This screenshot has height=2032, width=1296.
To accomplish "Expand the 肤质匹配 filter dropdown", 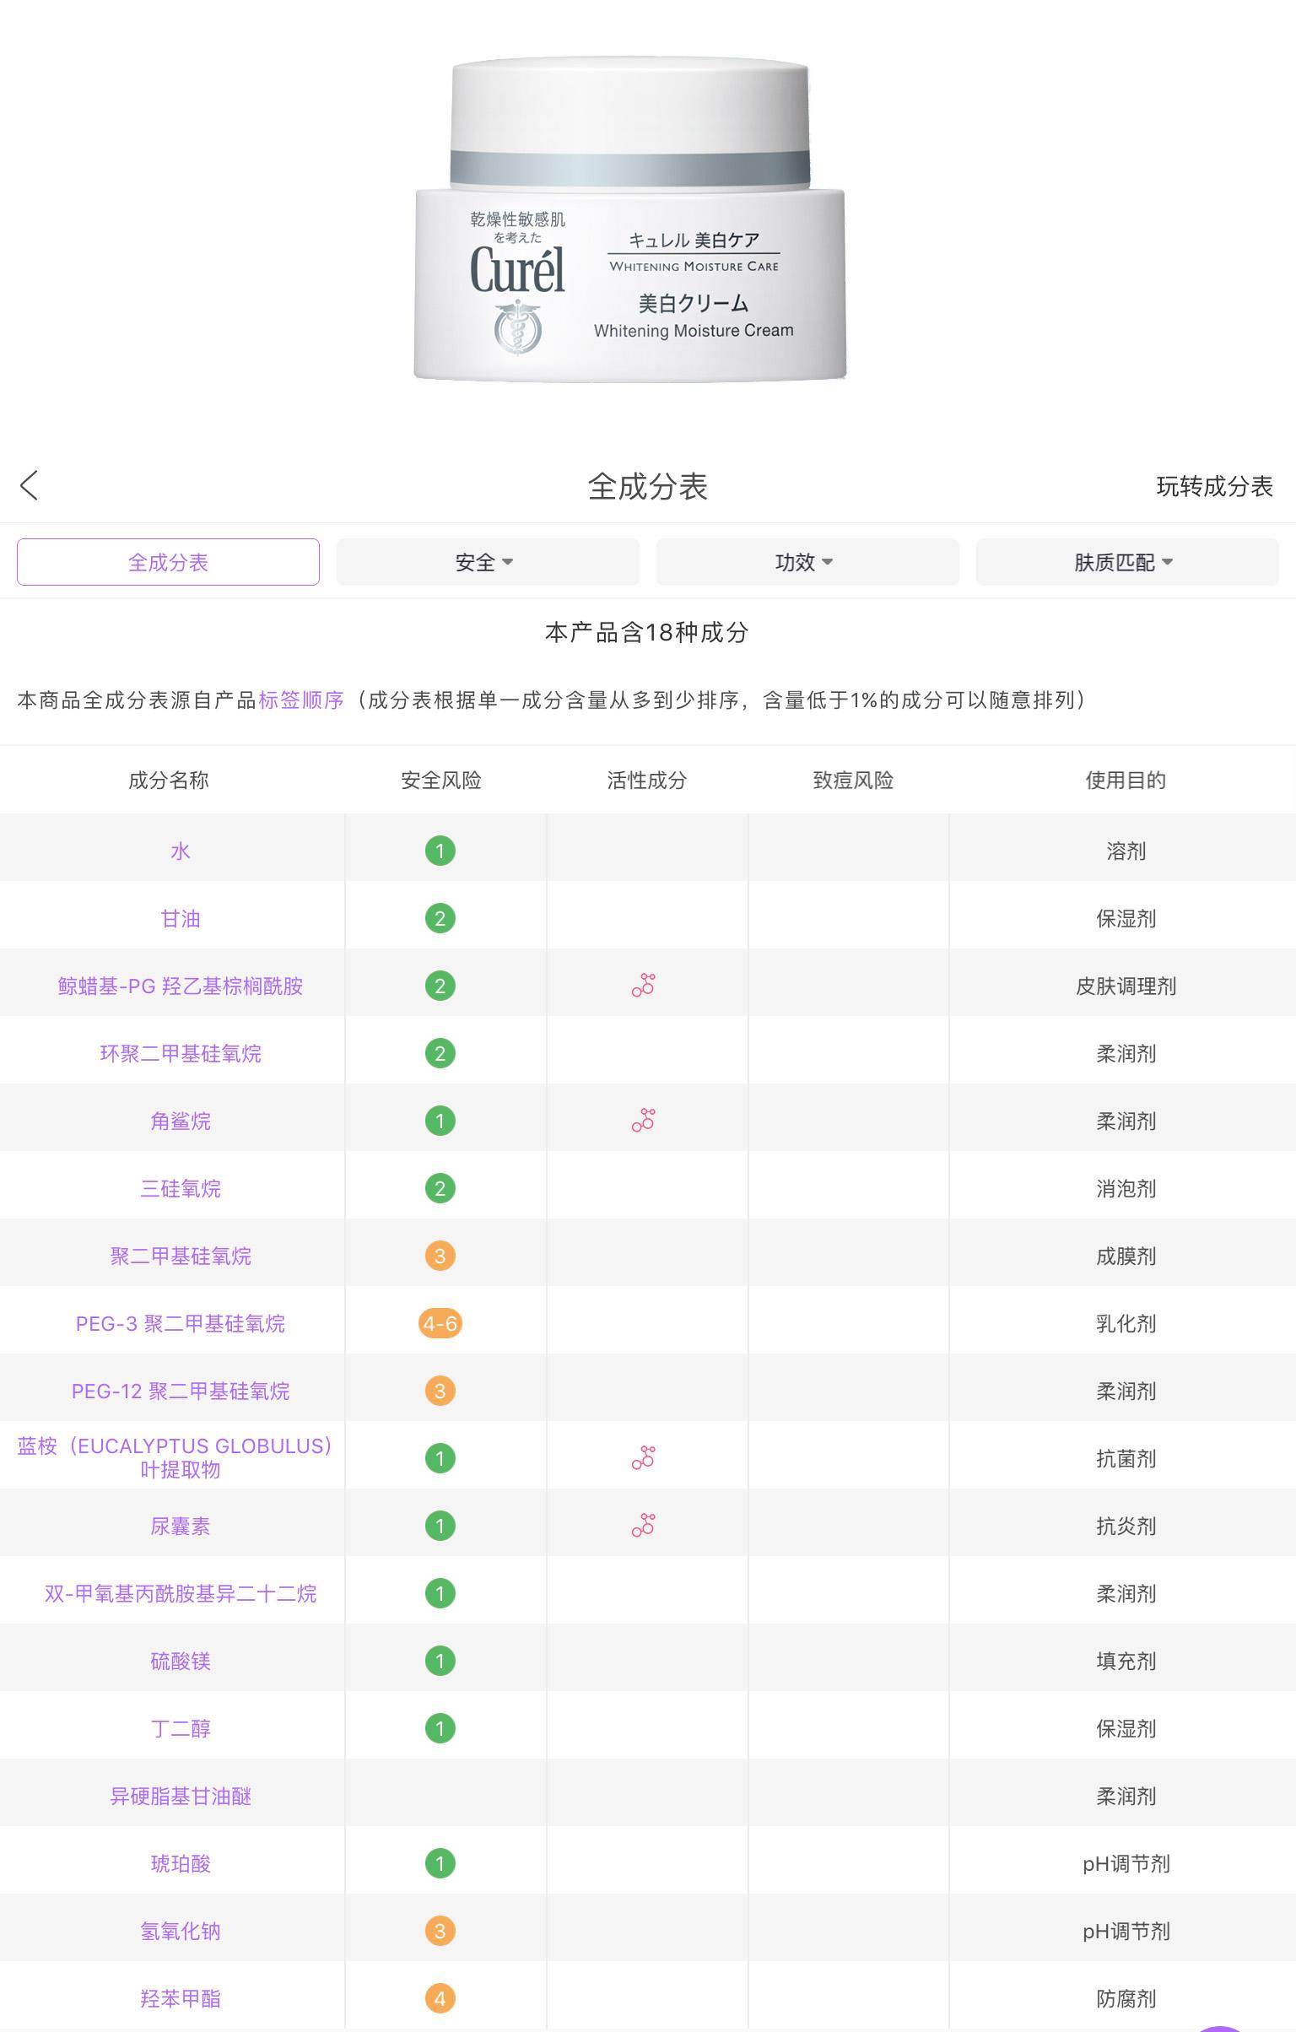I will pyautogui.click(x=1127, y=562).
